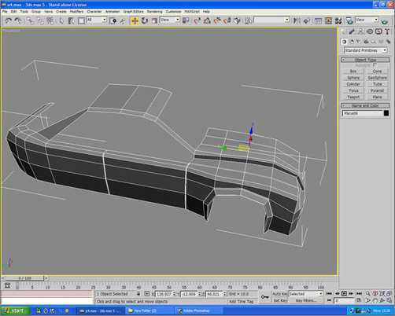Open the Standard Primitives dropdown
395x316 pixels.
[x=365, y=50]
